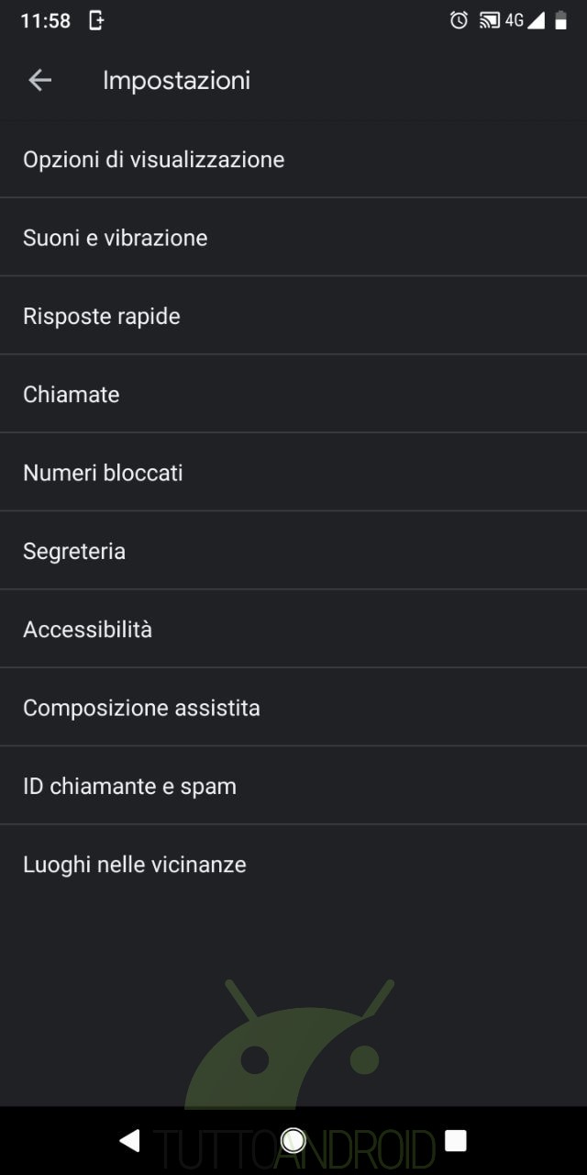Open the Chiamate settings
This screenshot has width=587, height=1175.
click(x=72, y=395)
